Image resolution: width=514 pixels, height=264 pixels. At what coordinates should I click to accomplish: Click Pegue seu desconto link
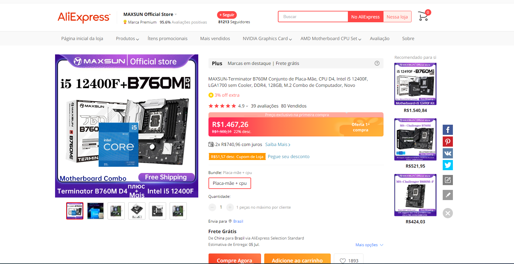click(289, 156)
